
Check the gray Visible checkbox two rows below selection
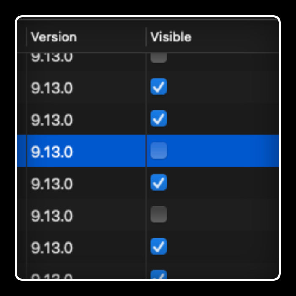159,214
